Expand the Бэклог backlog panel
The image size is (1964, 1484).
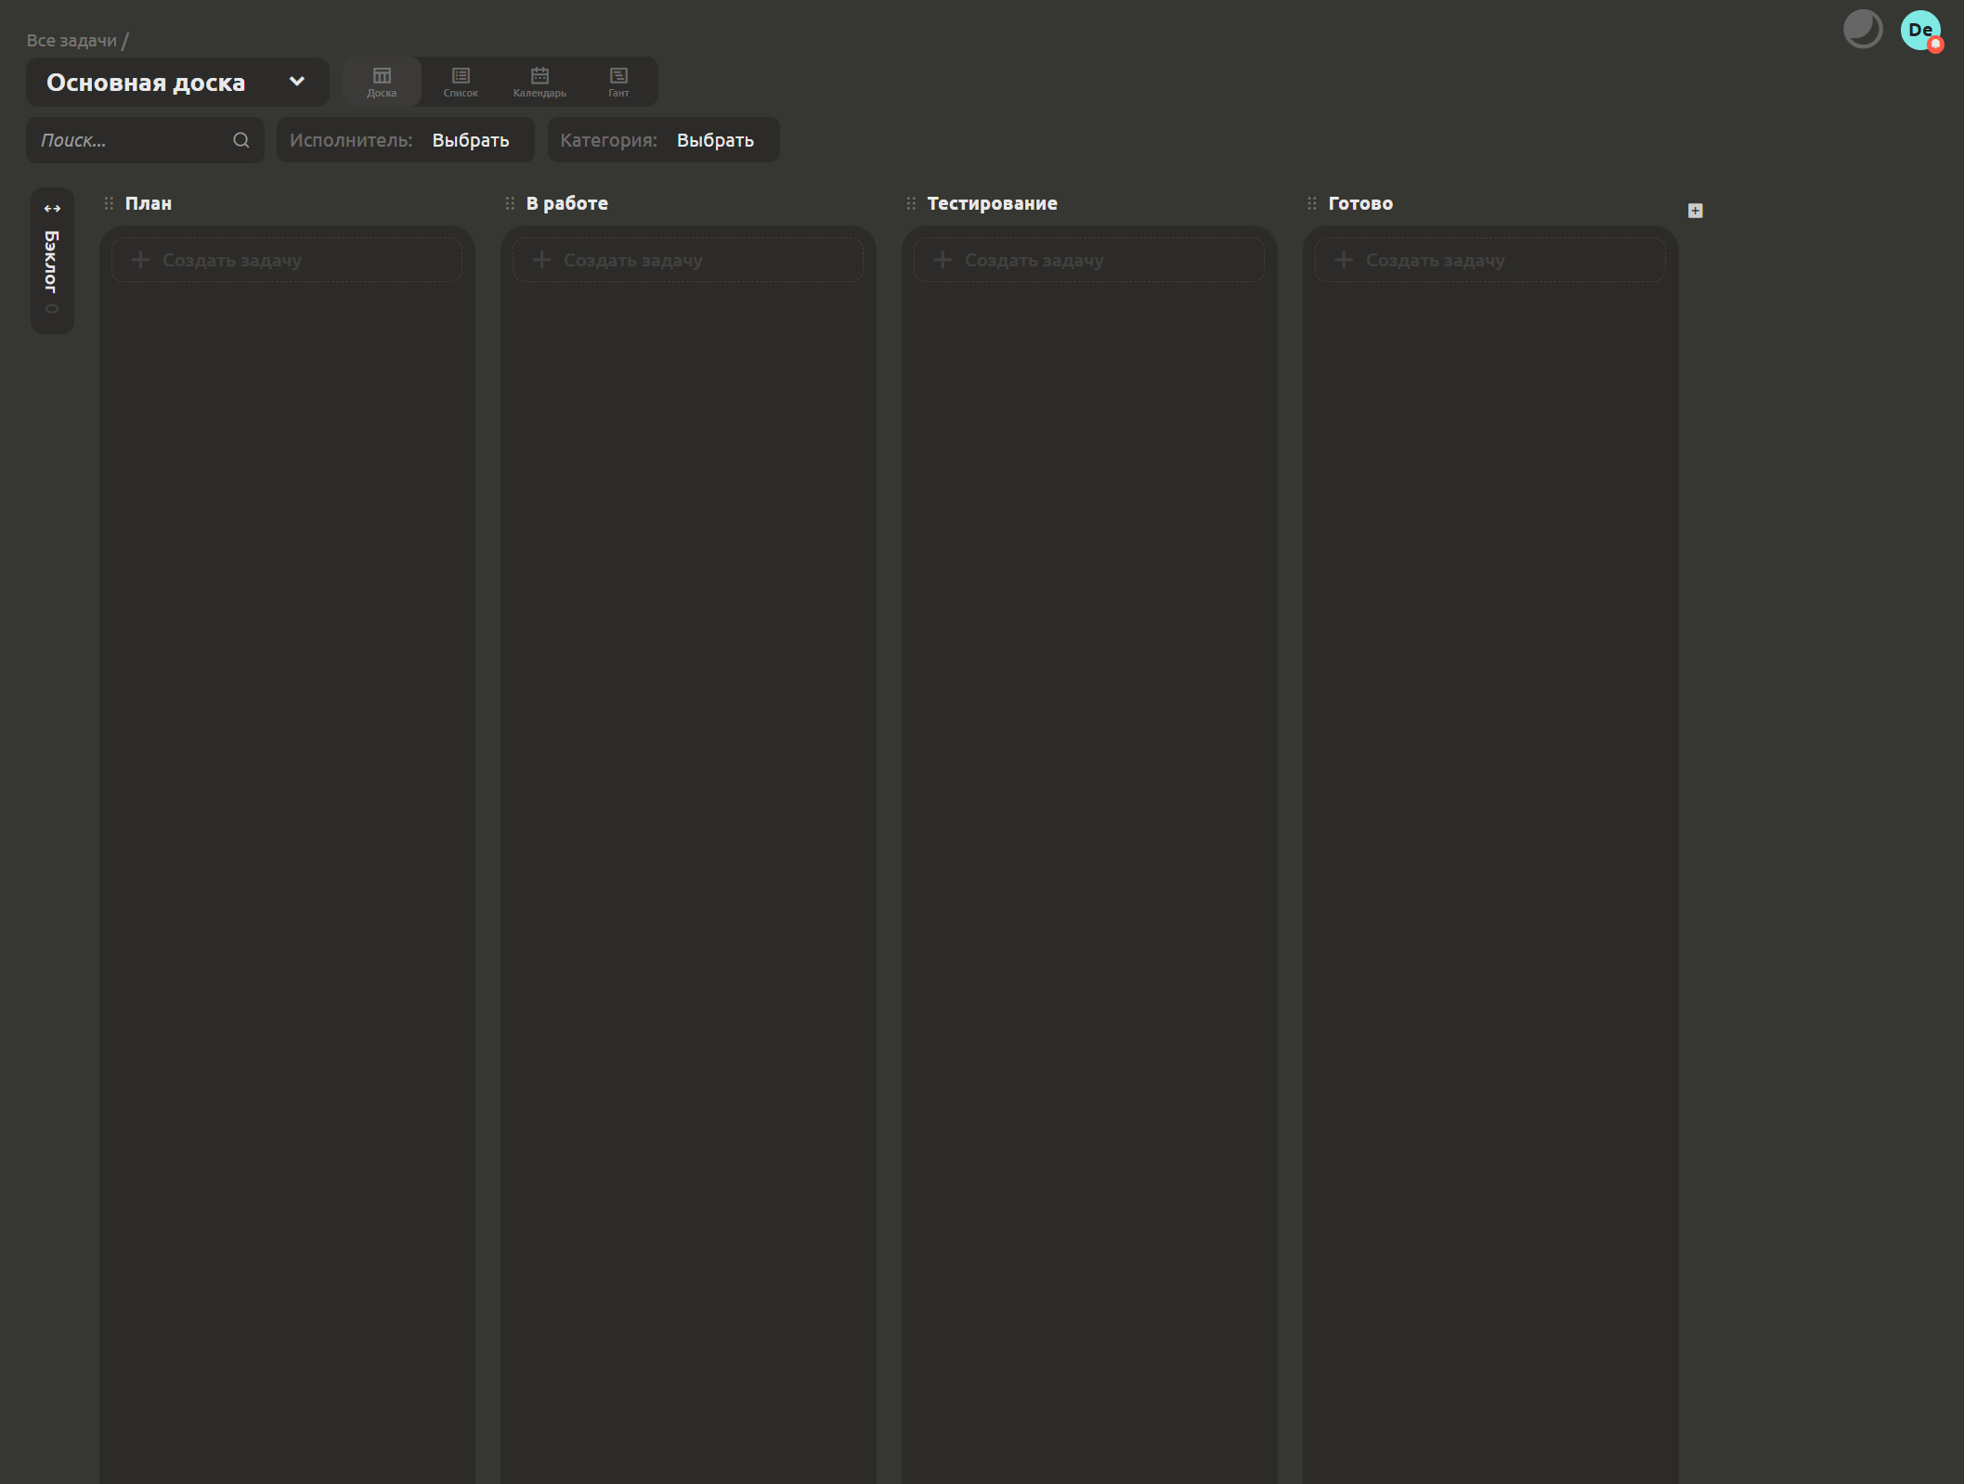coord(52,261)
